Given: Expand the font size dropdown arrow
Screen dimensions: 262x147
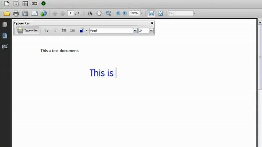Looking at the screenshot, I should [x=151, y=31].
